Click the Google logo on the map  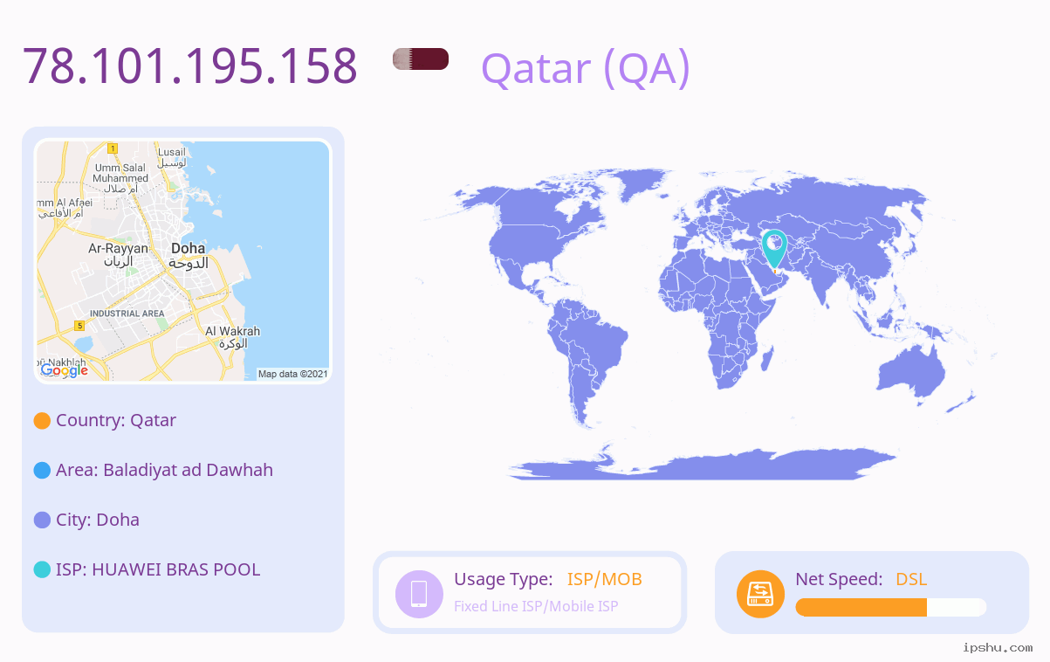tap(65, 370)
